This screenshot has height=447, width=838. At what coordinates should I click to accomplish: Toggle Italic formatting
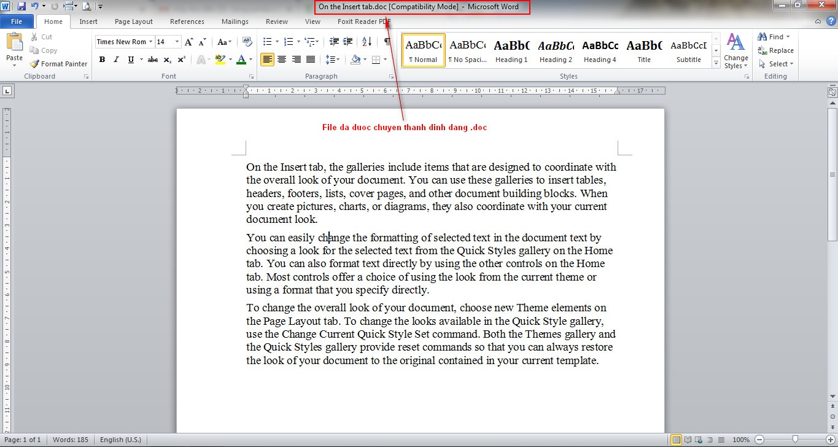coord(116,60)
